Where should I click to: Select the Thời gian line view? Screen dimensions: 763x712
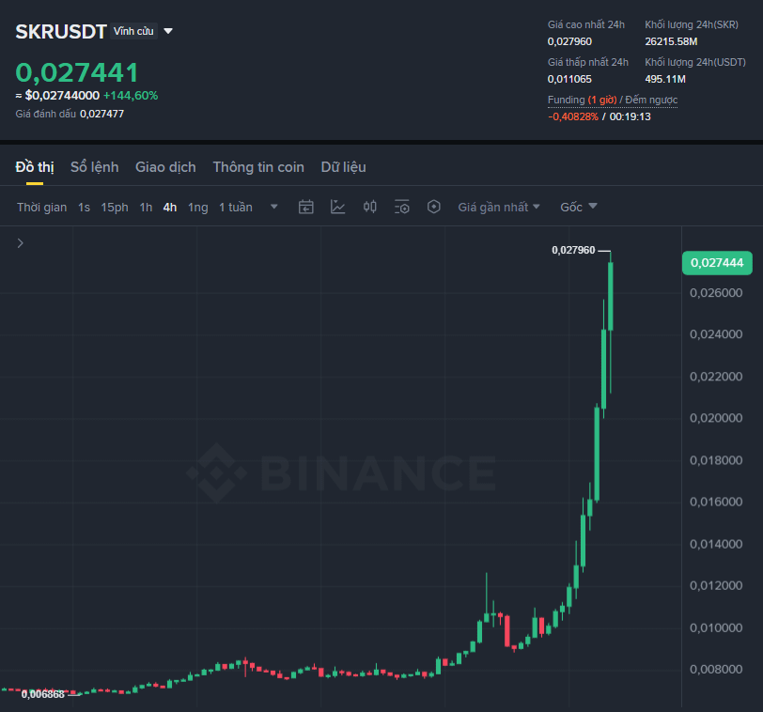(x=42, y=208)
